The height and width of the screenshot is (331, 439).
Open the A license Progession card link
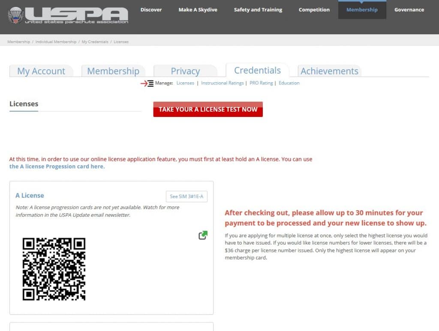[x=57, y=166]
